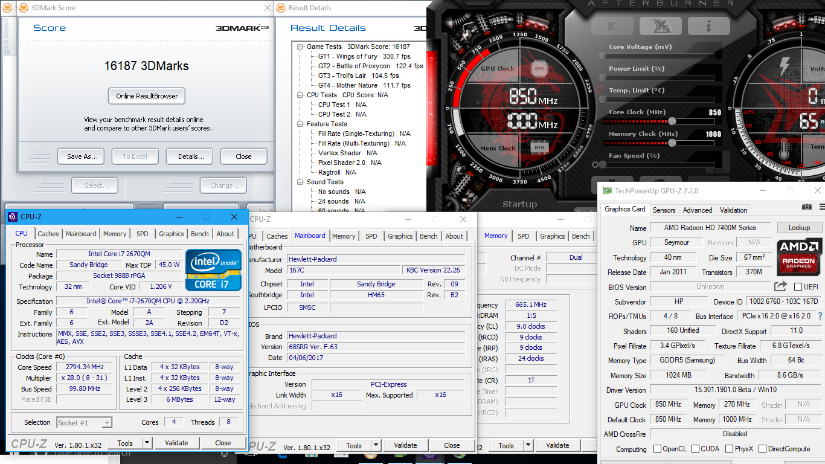
Task: Click the GPU-Z Name field showing AMD Radeon HD 7400M
Action: 711,228
